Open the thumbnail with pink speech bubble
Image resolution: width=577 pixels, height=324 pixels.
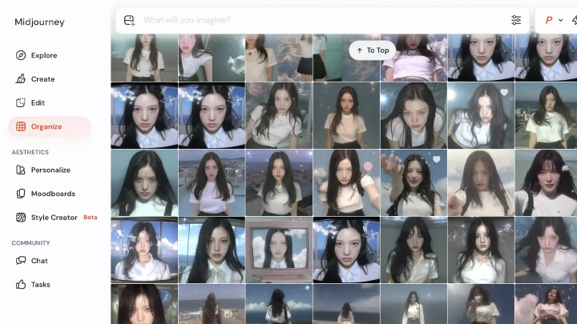(346, 182)
